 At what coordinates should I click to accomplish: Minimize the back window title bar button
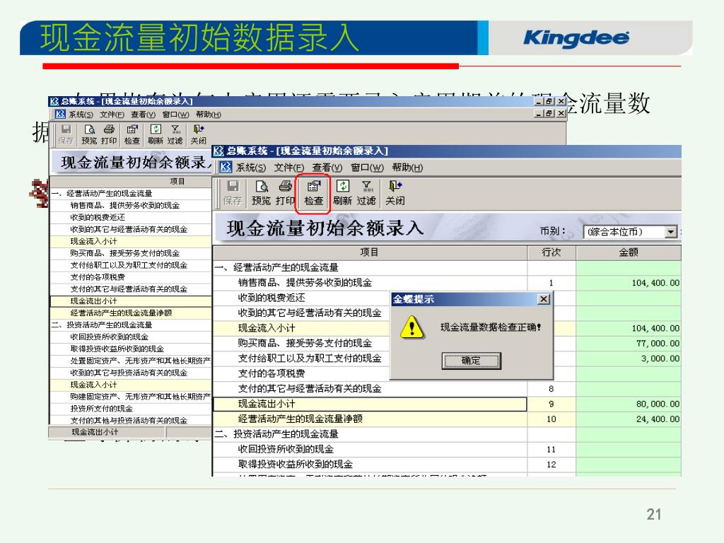point(539,101)
